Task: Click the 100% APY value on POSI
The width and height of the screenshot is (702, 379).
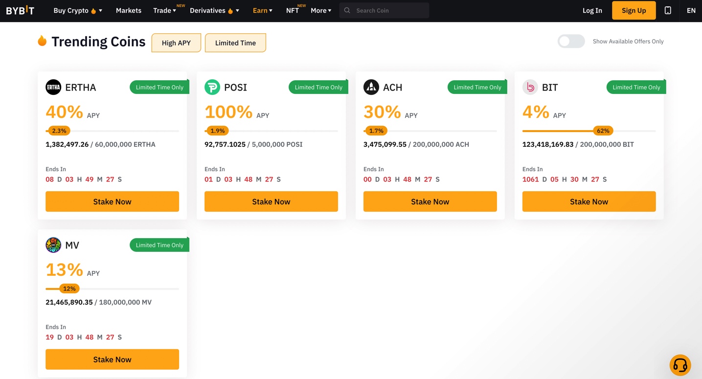Action: [228, 112]
